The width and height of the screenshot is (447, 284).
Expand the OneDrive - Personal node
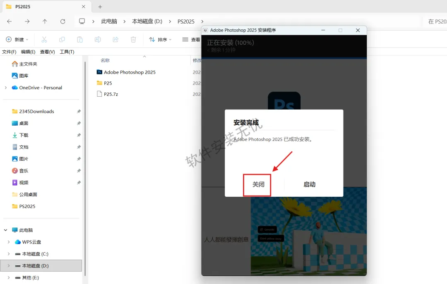pyautogui.click(x=6, y=88)
